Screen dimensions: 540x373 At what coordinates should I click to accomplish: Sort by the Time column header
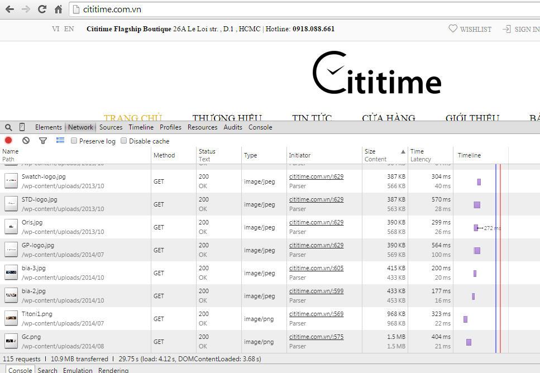(430, 155)
